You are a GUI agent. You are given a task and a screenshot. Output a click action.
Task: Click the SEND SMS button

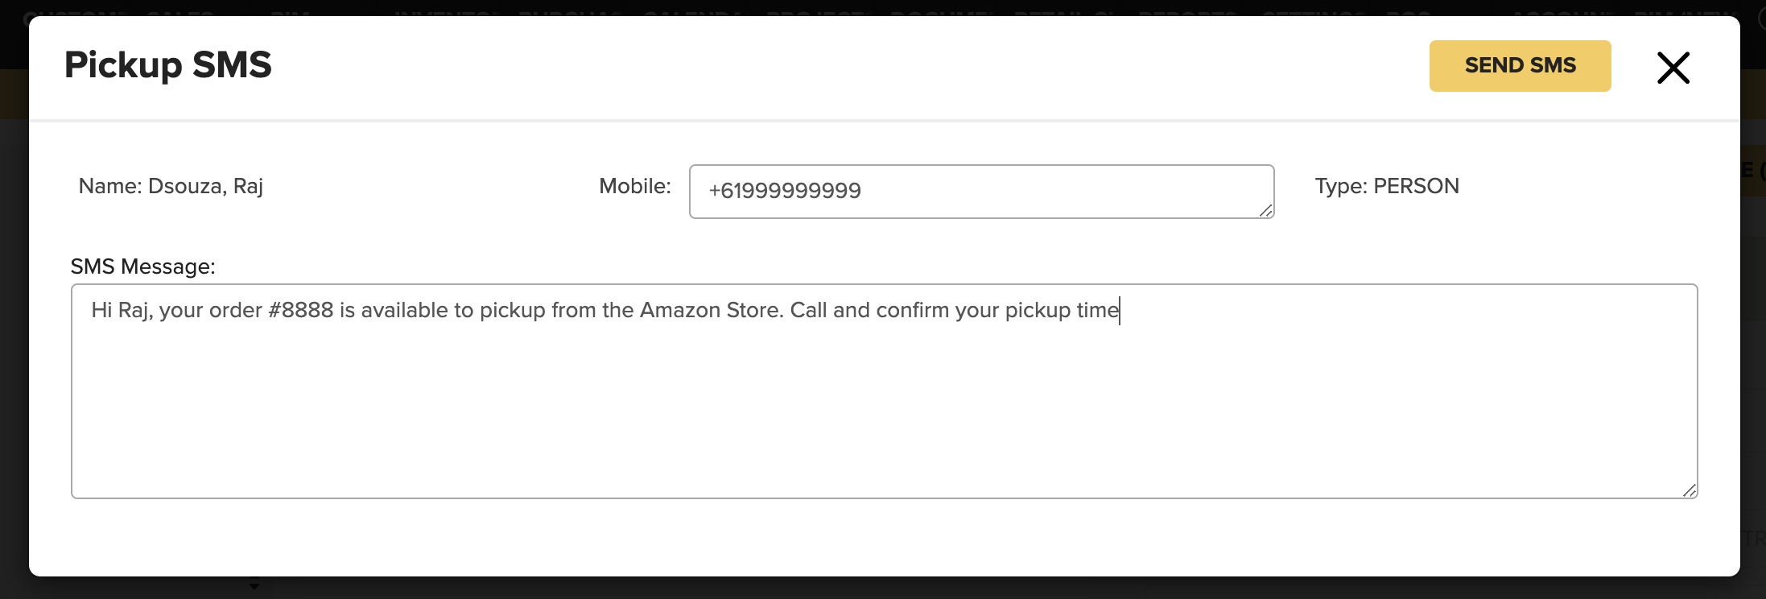tap(1520, 66)
